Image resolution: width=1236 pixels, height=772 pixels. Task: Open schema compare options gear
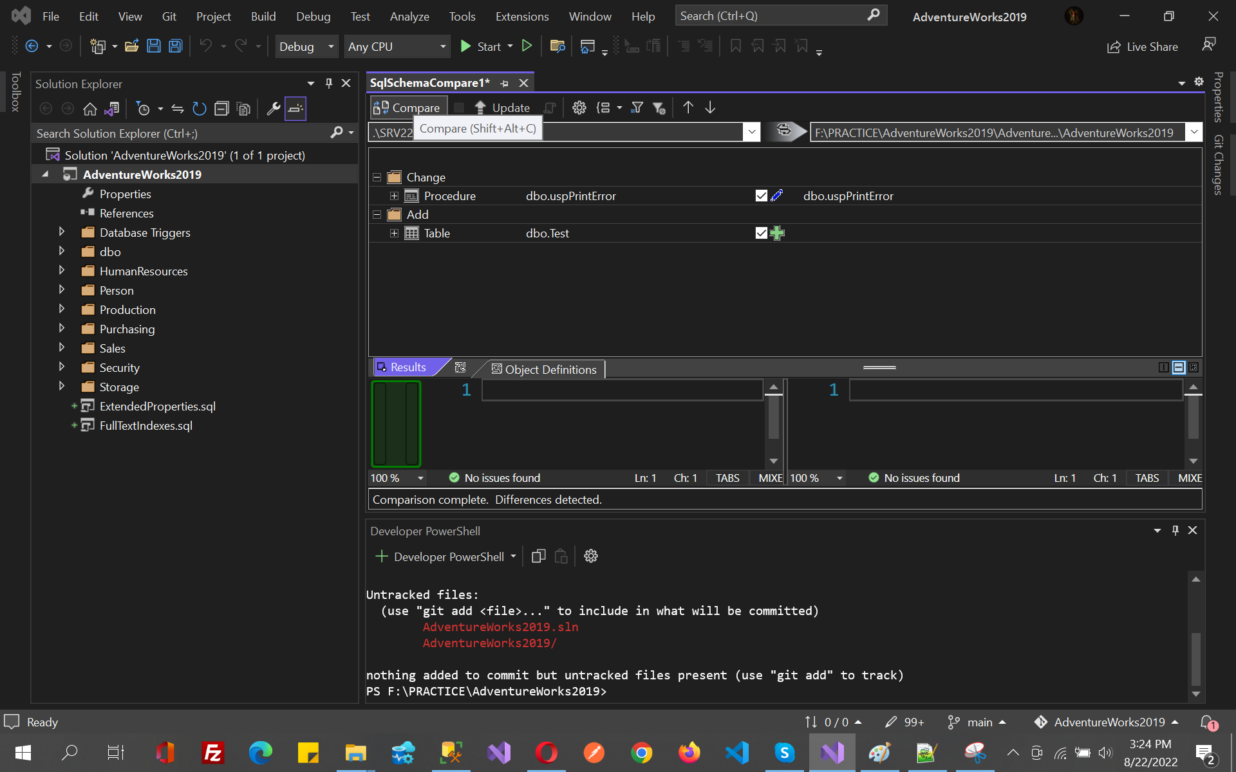(x=579, y=107)
